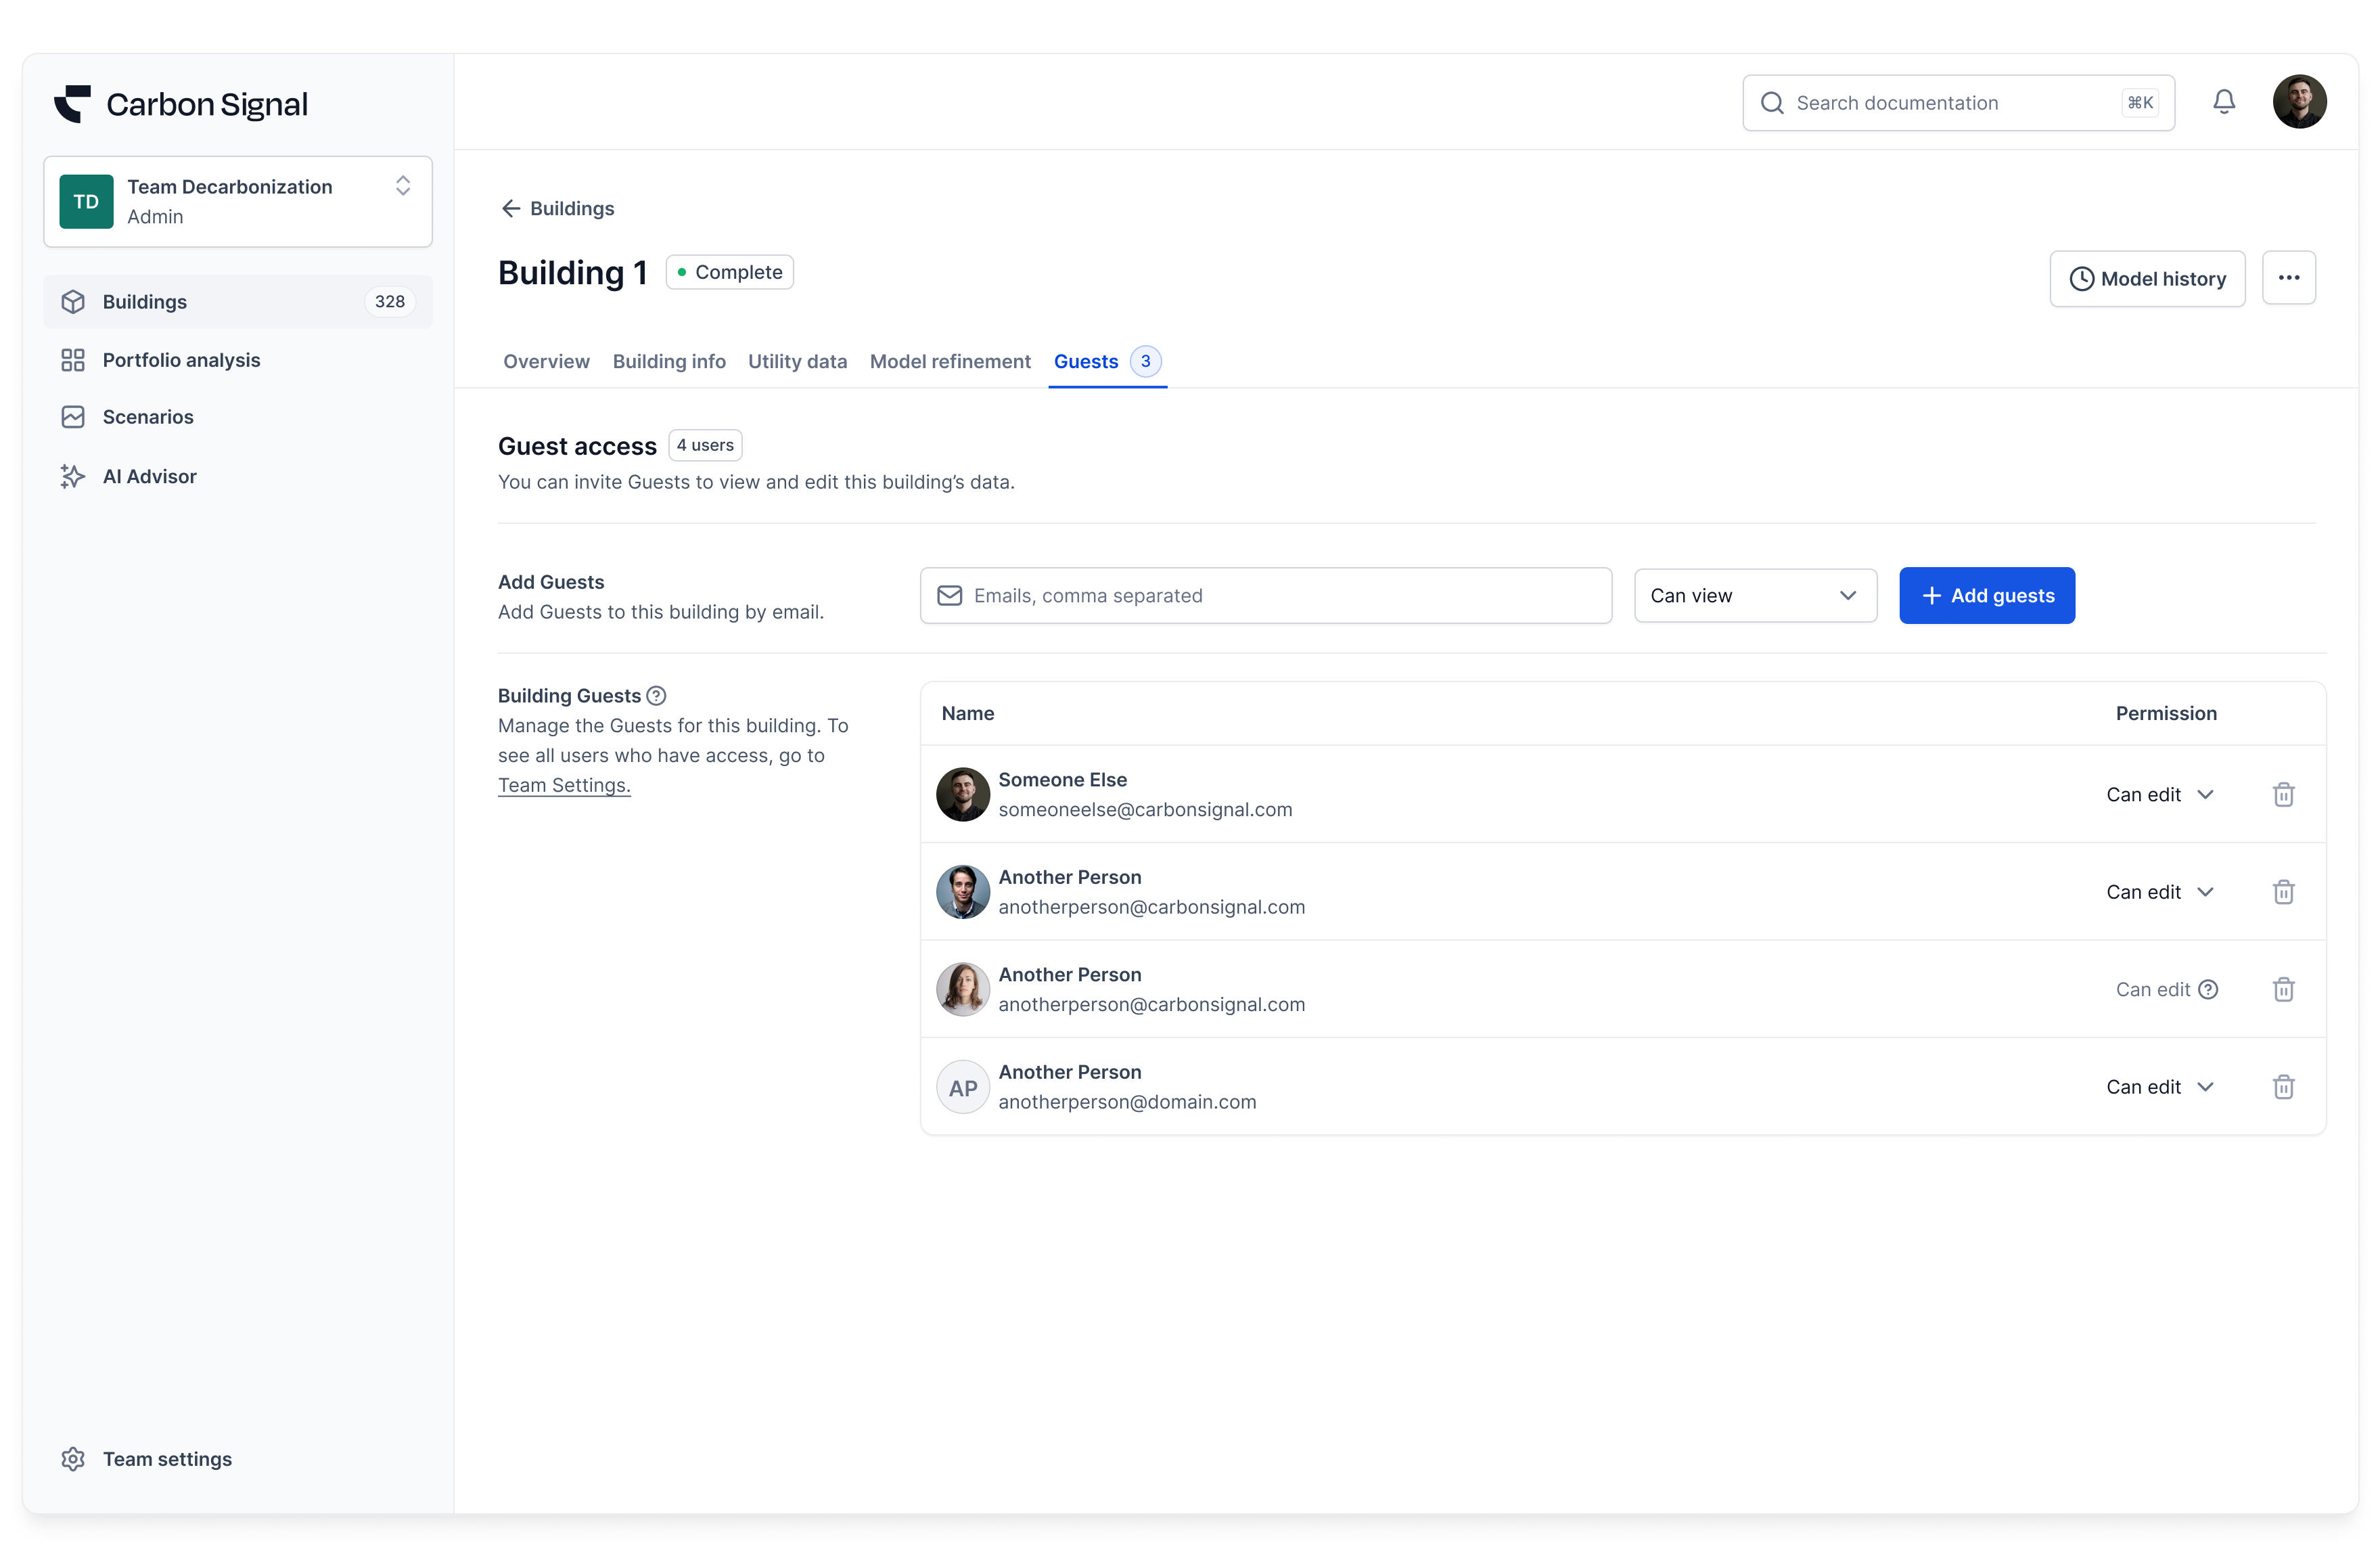Click the user profile avatar
Screen dimensions: 2380x1566
coord(2299,102)
